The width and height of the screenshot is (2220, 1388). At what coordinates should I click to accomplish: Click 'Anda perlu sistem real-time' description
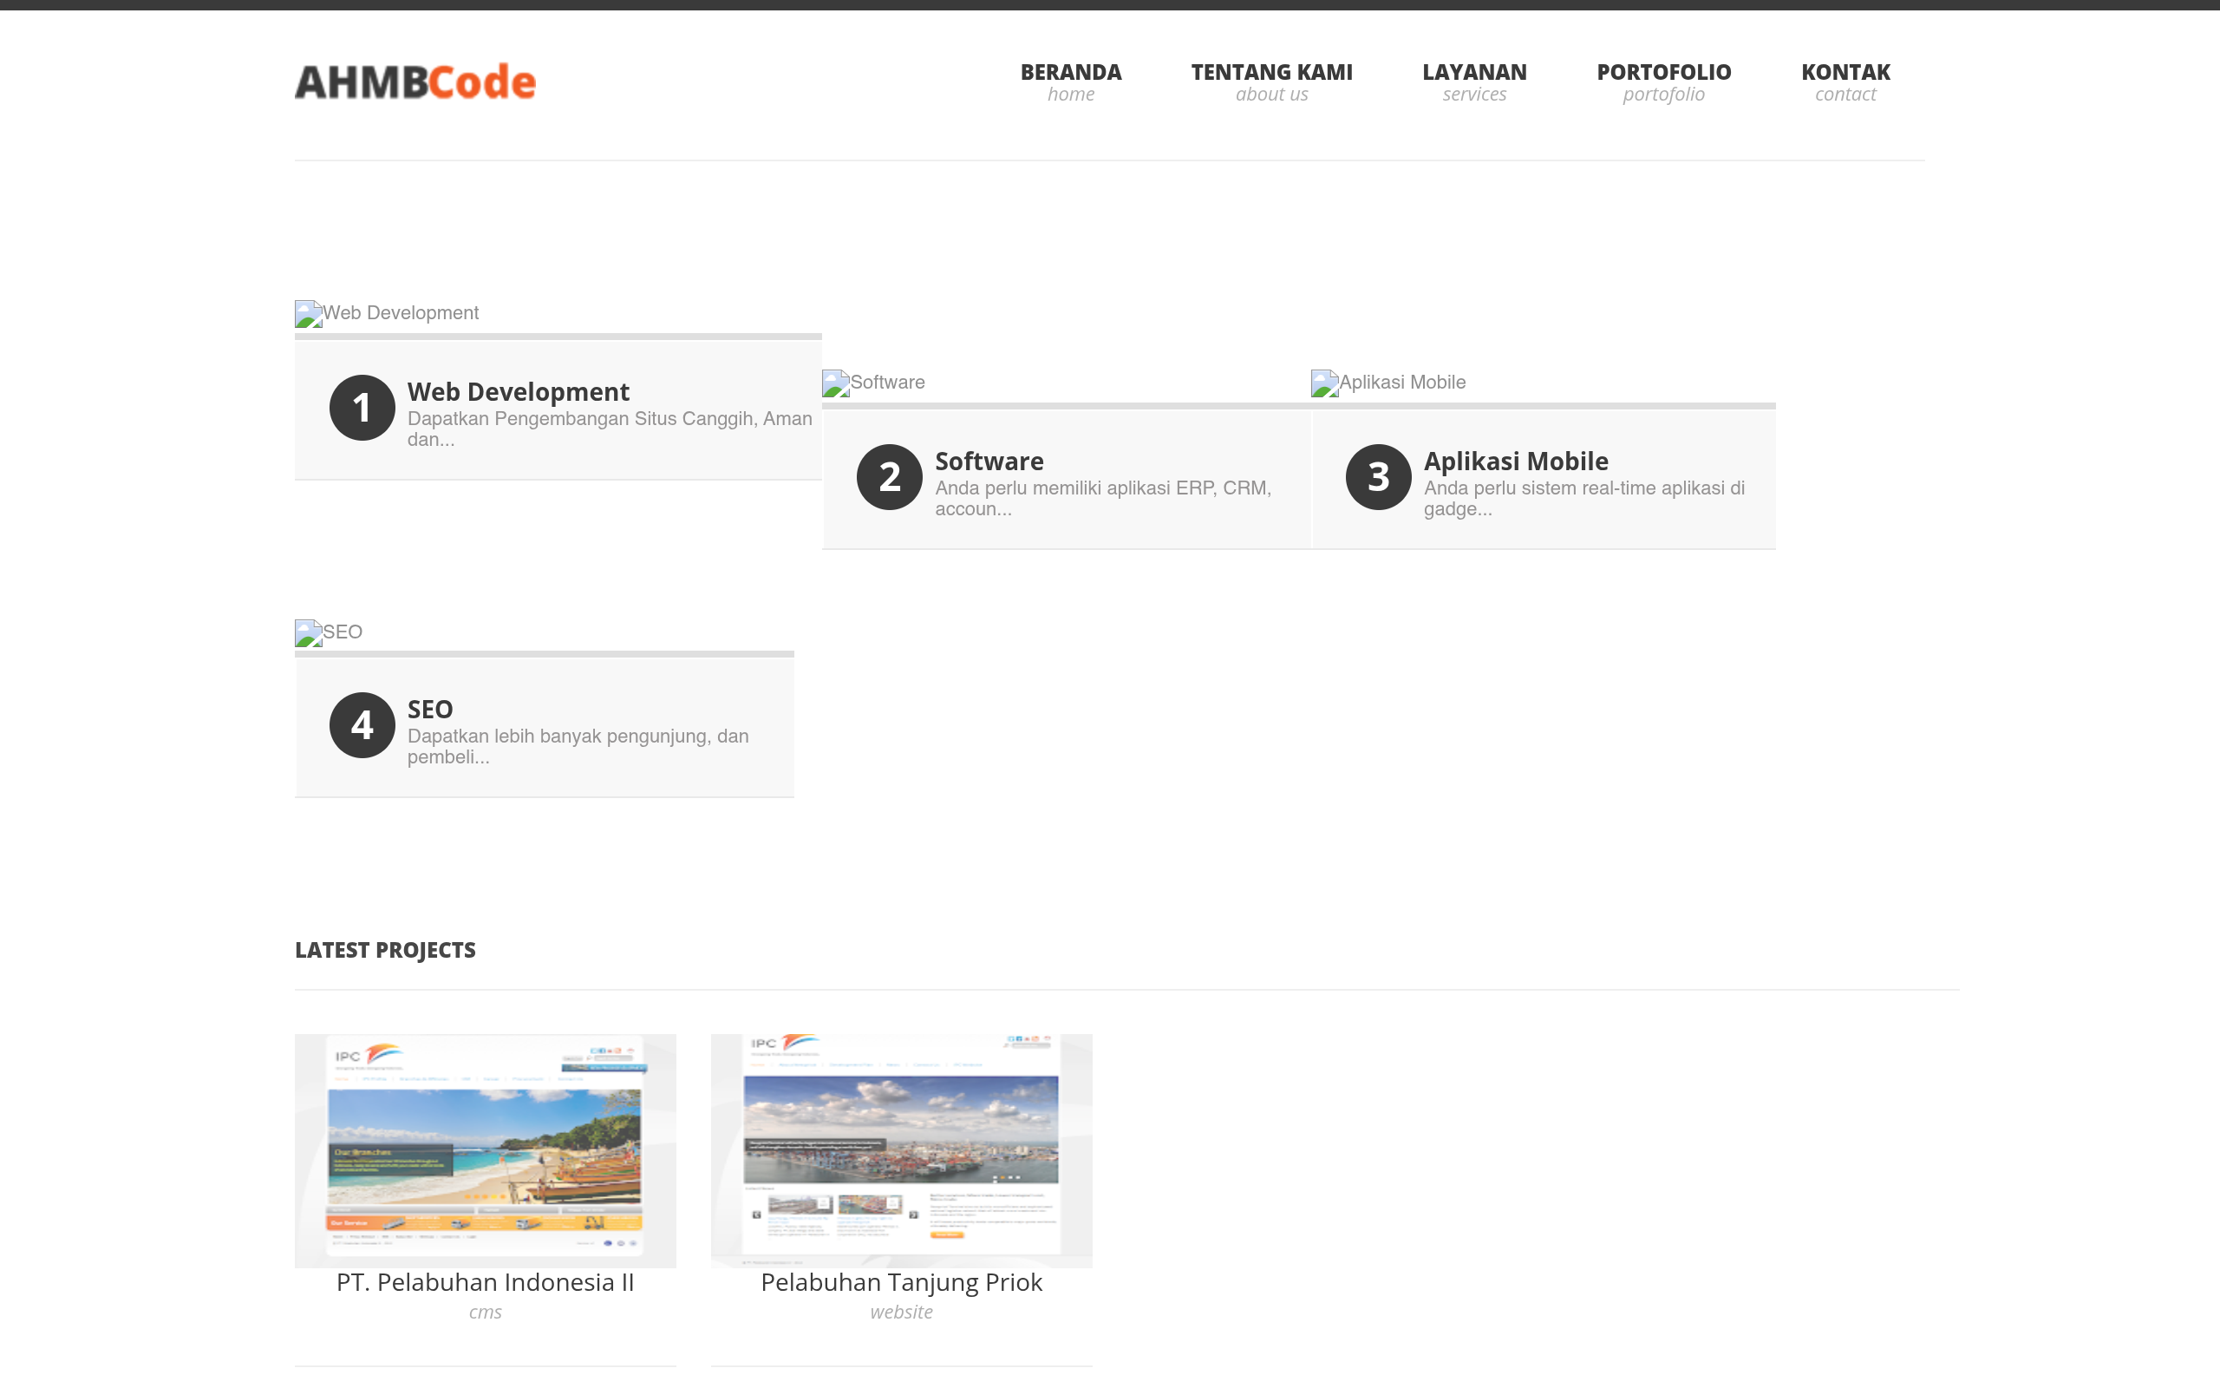coord(1584,499)
